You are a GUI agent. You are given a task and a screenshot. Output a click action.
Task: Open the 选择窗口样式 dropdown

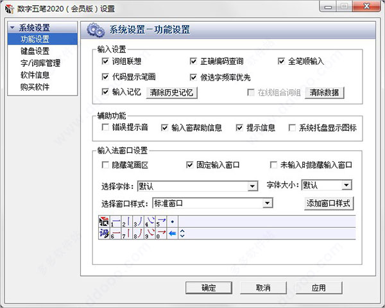pos(267,203)
